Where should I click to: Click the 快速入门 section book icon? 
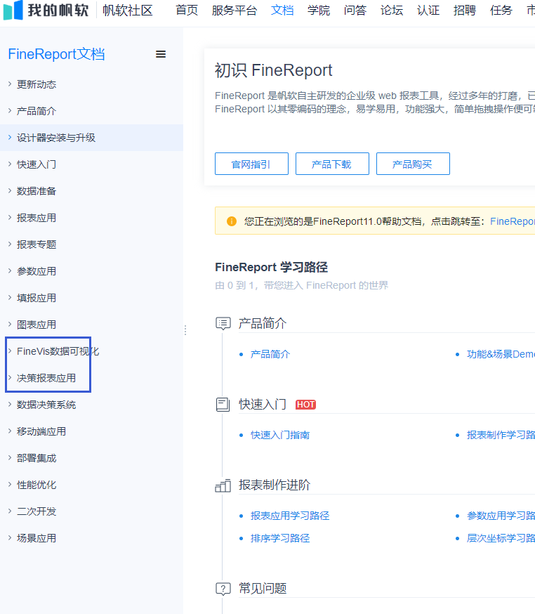coord(223,405)
